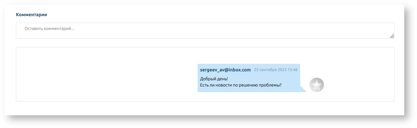Image resolution: width=417 pixels, height=128 pixels.
Task: Click the resize grip of the comment box
Action: click(392, 36)
